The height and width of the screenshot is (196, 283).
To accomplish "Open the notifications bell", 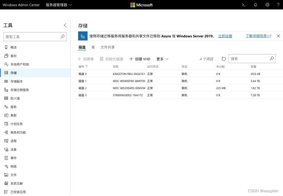I will [x=256, y=5].
